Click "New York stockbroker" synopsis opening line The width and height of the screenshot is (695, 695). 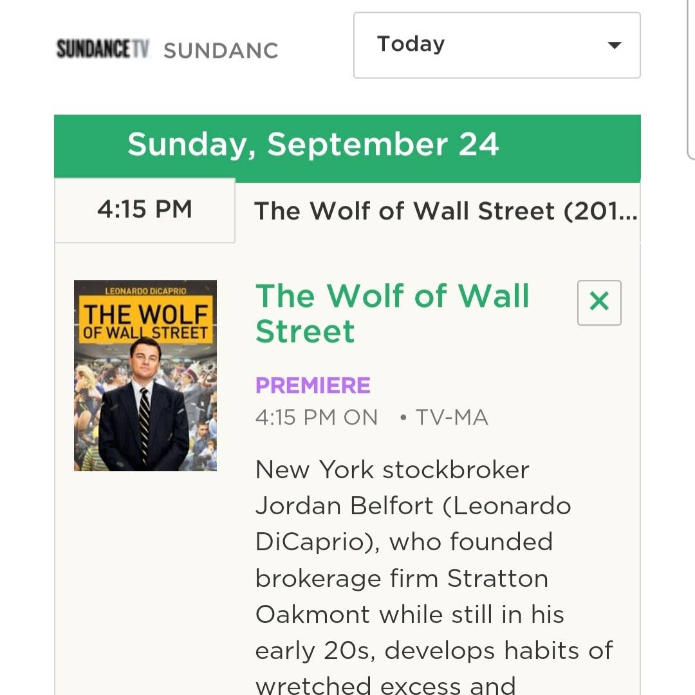tap(392, 470)
